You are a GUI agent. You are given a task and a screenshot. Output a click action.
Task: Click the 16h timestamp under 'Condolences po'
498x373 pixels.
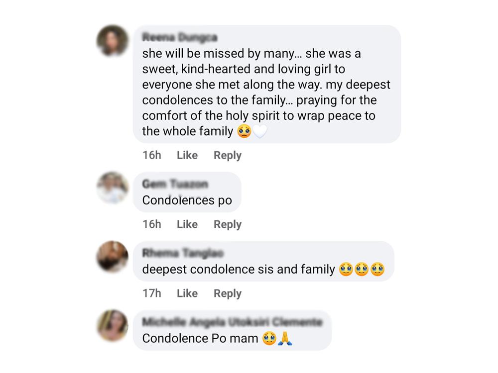click(151, 224)
